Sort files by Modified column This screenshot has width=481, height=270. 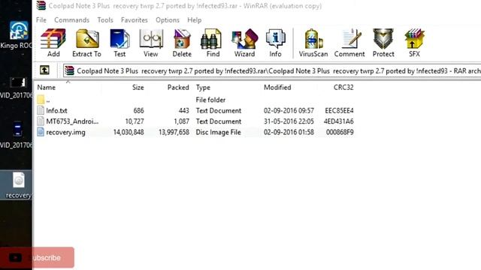[x=277, y=87]
